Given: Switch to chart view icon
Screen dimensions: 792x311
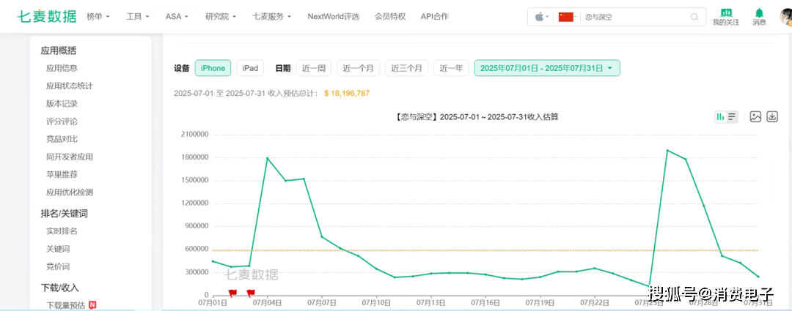Looking at the screenshot, I should (720, 117).
